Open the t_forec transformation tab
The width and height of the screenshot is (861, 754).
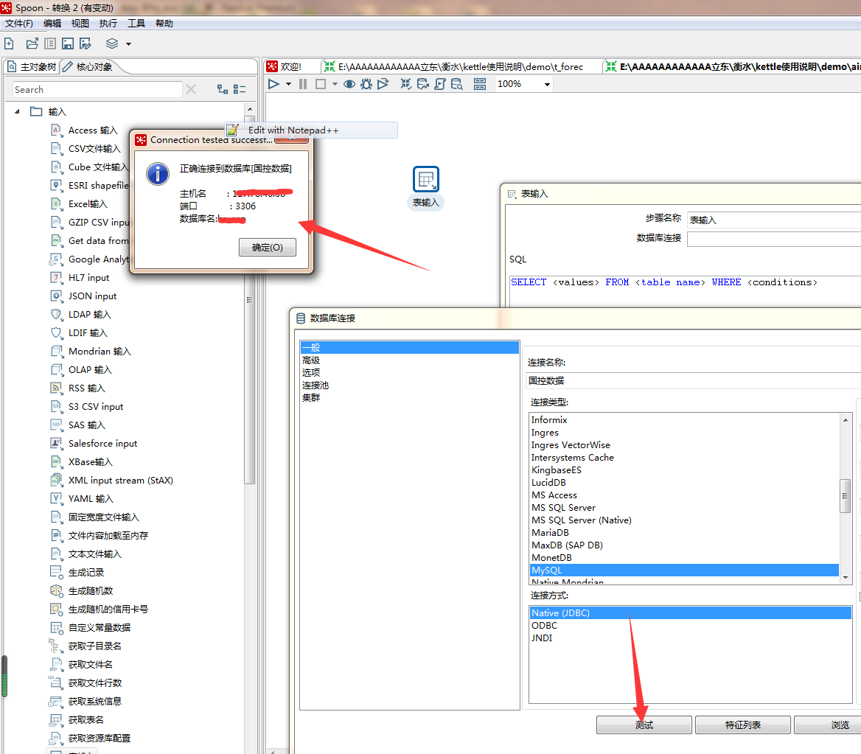453,66
